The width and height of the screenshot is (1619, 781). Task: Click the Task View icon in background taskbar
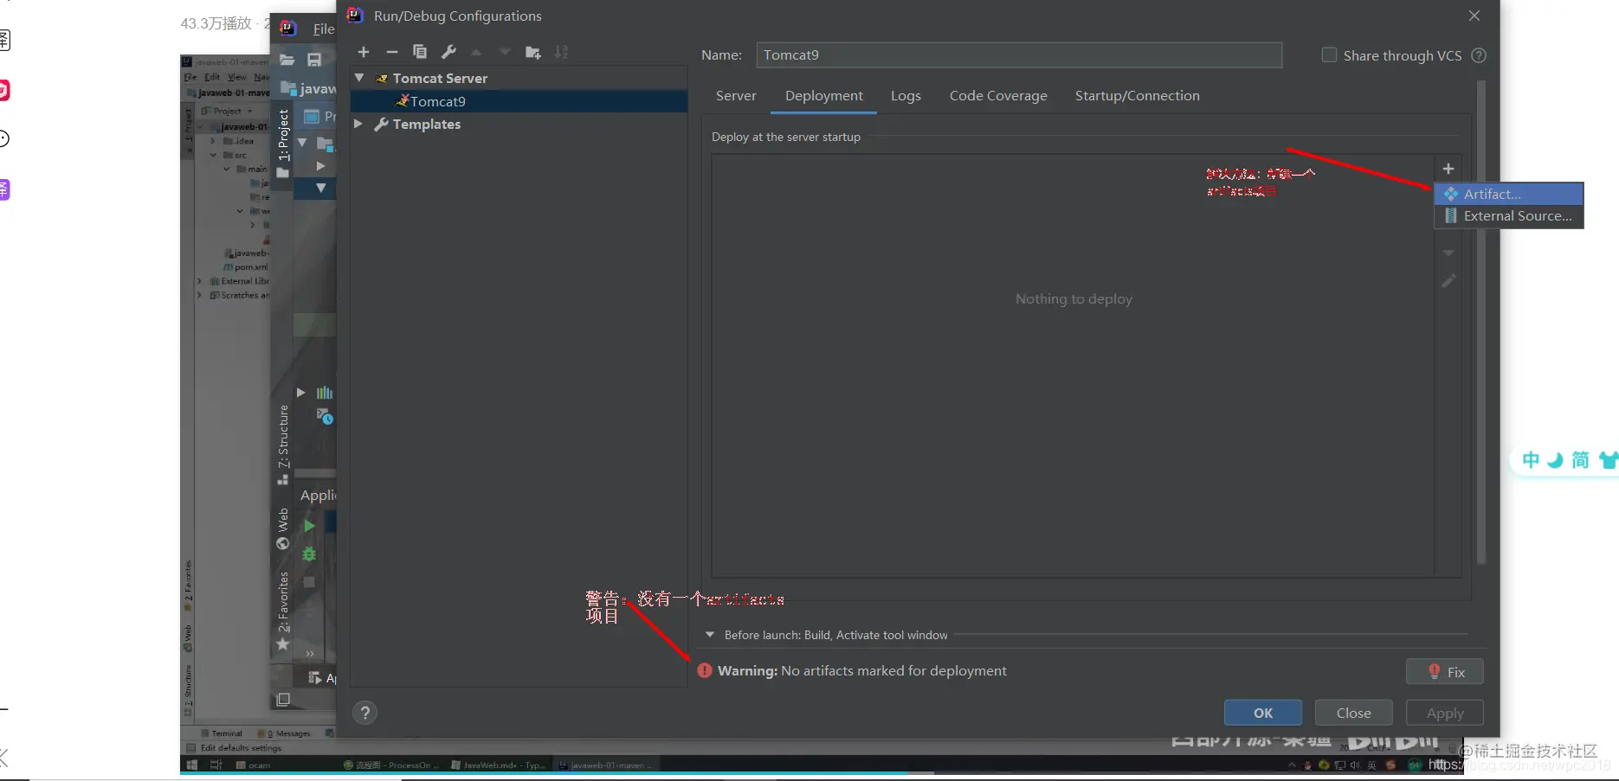[x=216, y=765]
